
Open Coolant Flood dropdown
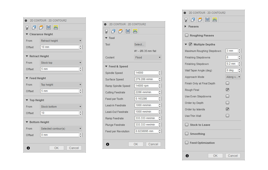pyautogui.click(x=148, y=57)
